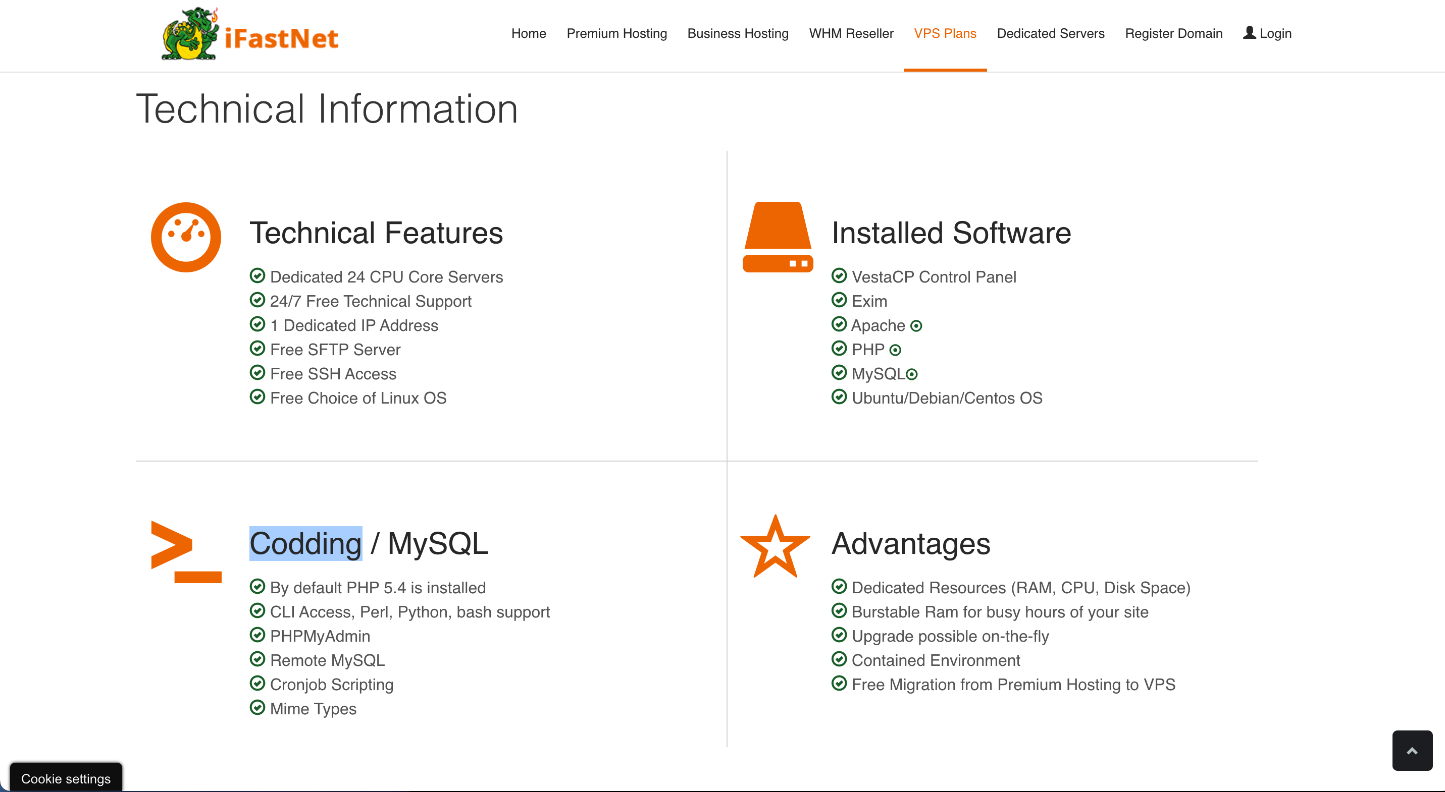Select the VPS Plans tab

pos(945,34)
